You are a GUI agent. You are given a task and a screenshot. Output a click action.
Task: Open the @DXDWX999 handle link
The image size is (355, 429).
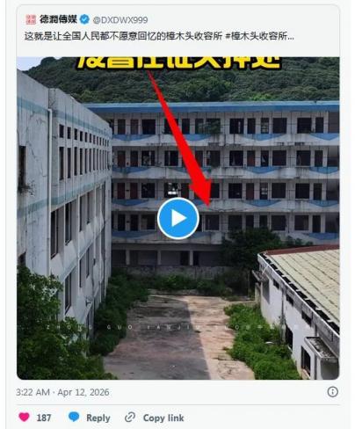tap(120, 20)
